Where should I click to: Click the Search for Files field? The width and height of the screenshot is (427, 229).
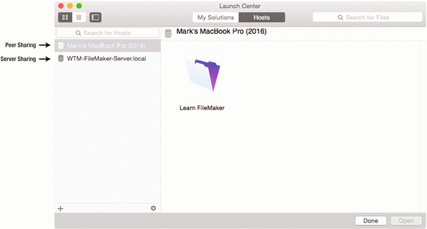pos(367,17)
